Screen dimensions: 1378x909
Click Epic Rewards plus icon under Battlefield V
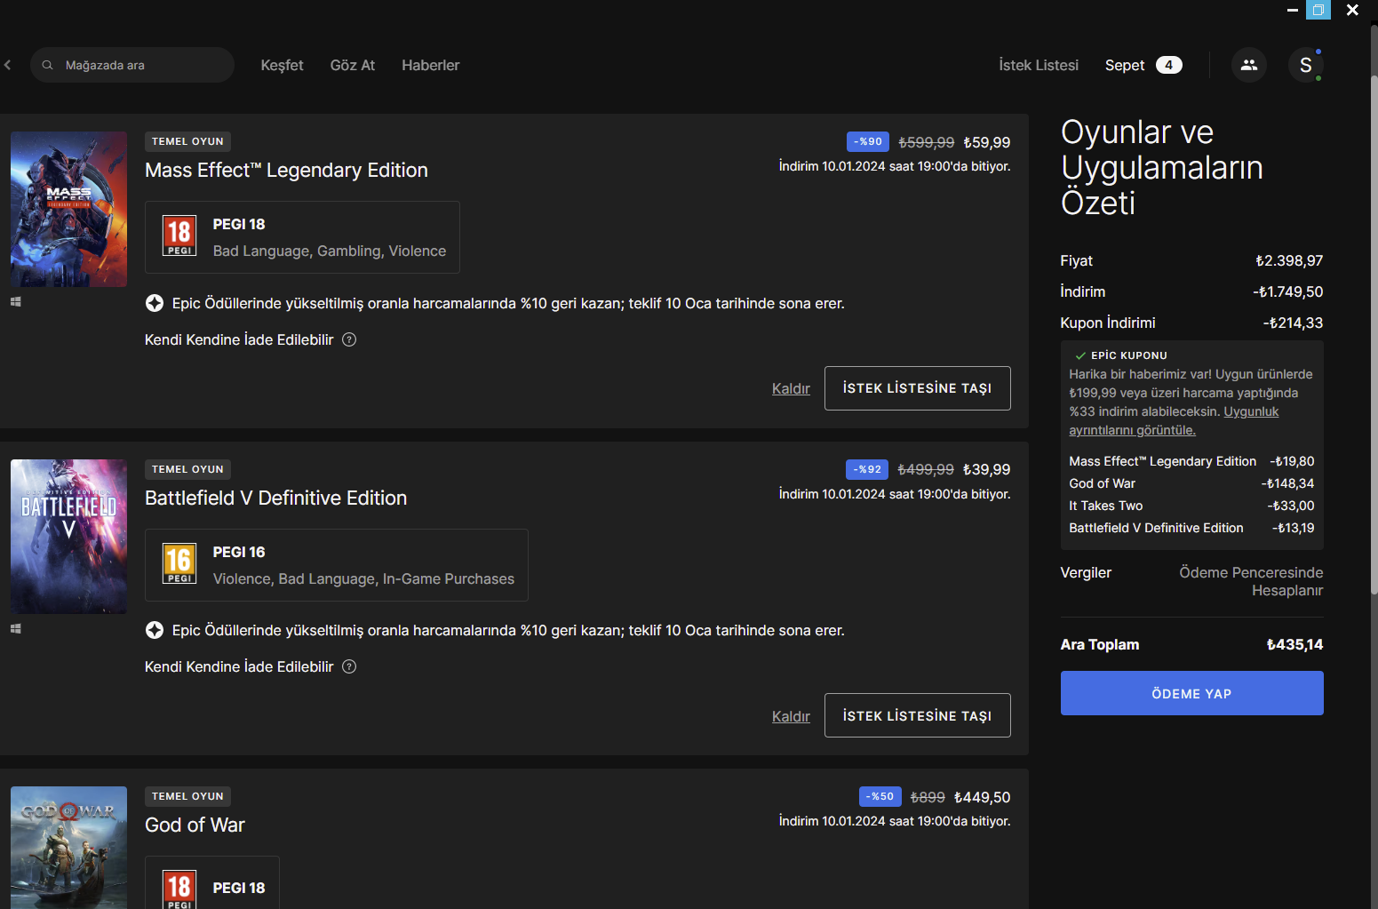point(155,630)
